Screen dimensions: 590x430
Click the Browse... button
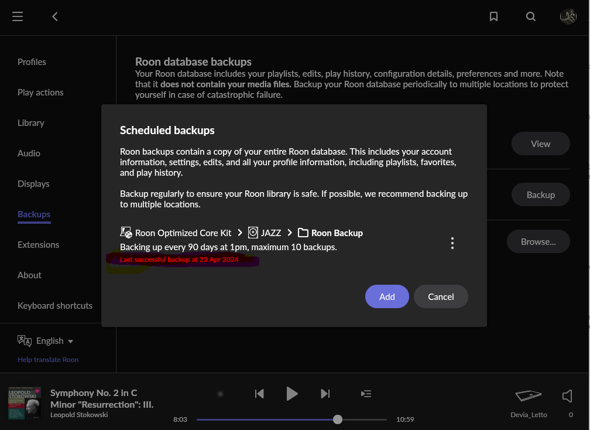click(538, 241)
